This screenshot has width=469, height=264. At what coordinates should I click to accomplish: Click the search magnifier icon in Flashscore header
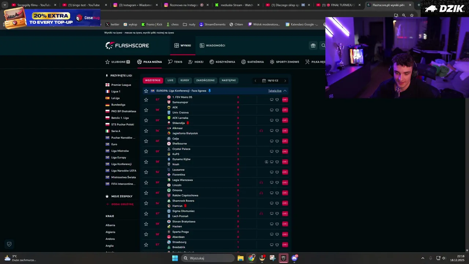(x=323, y=45)
